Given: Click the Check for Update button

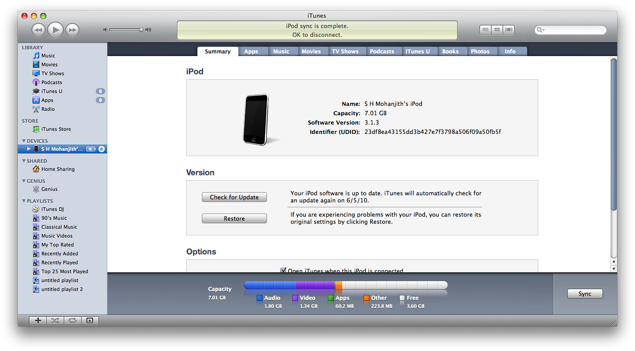Looking at the screenshot, I should pos(234,197).
